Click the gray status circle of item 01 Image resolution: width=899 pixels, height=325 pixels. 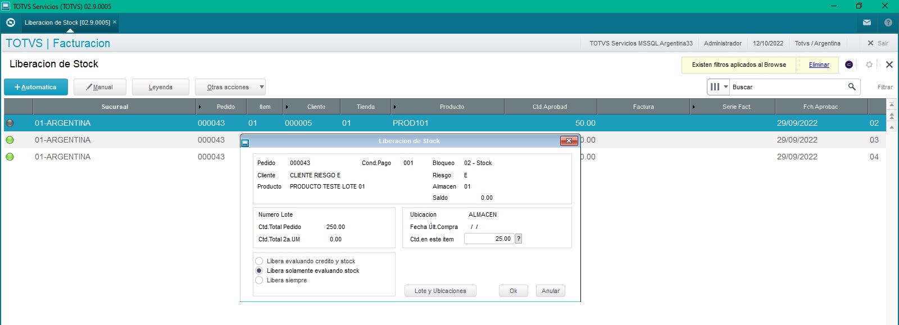click(x=10, y=123)
